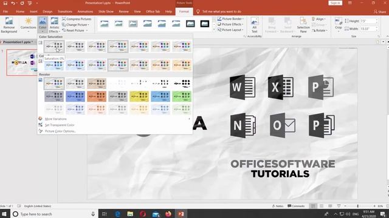The image size is (389, 218).
Task: Select the warmest color tone swatch
Action: tap(182, 65)
